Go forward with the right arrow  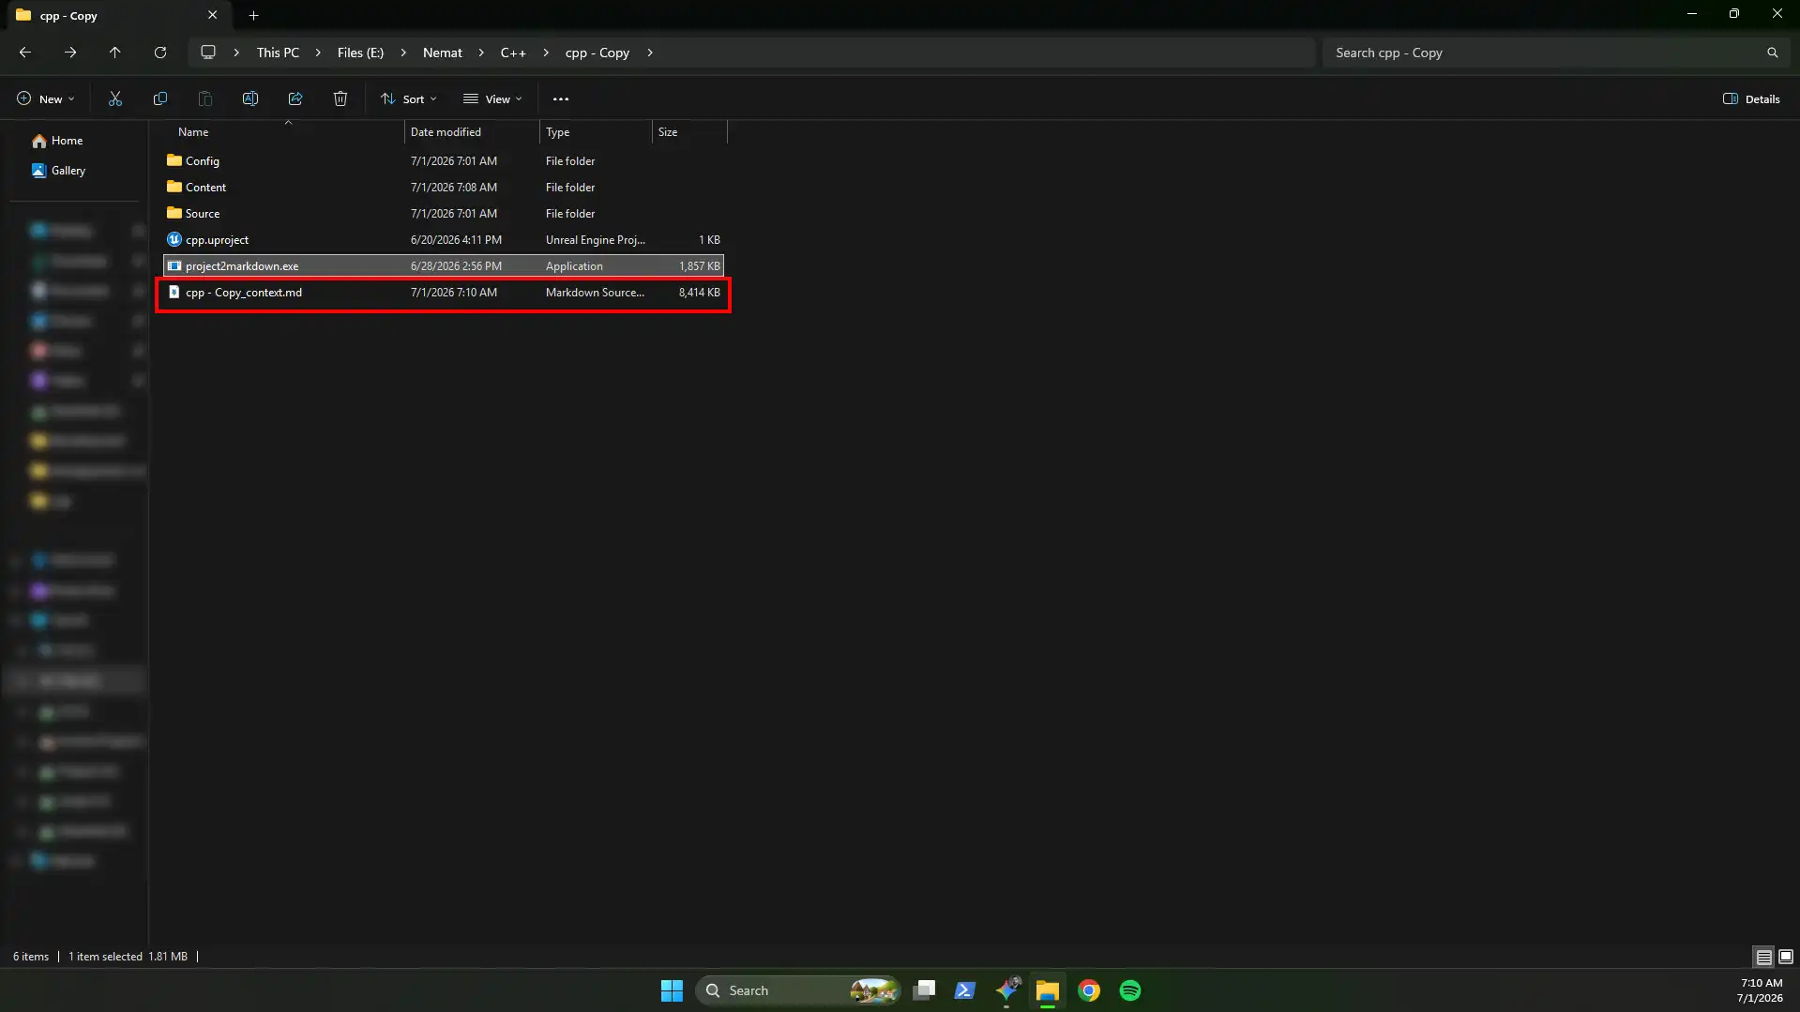(70, 53)
